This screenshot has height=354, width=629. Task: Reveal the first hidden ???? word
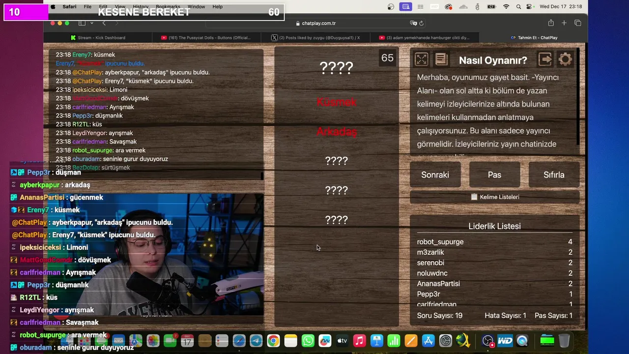[x=336, y=67]
